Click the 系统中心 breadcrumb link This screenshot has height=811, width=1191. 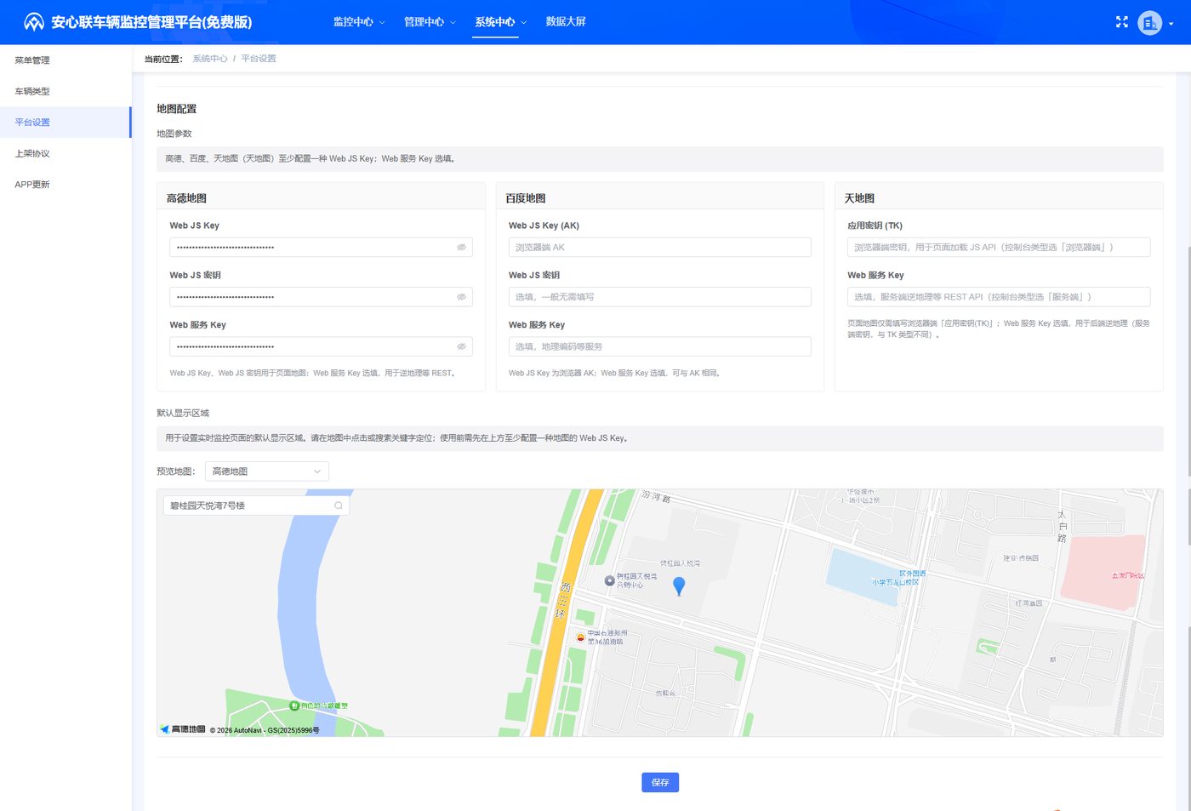[210, 59]
